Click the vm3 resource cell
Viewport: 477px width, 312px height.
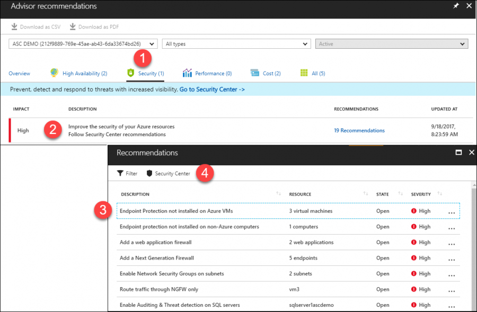click(294, 289)
